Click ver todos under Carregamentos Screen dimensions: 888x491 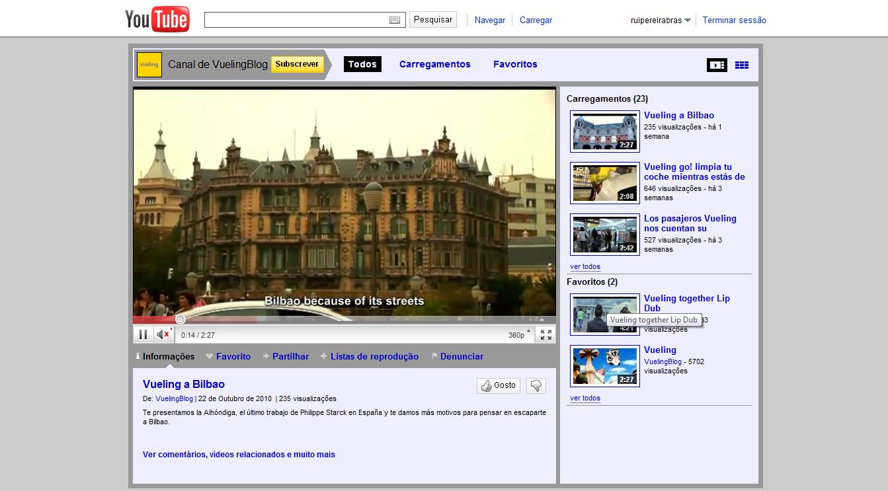(x=585, y=266)
